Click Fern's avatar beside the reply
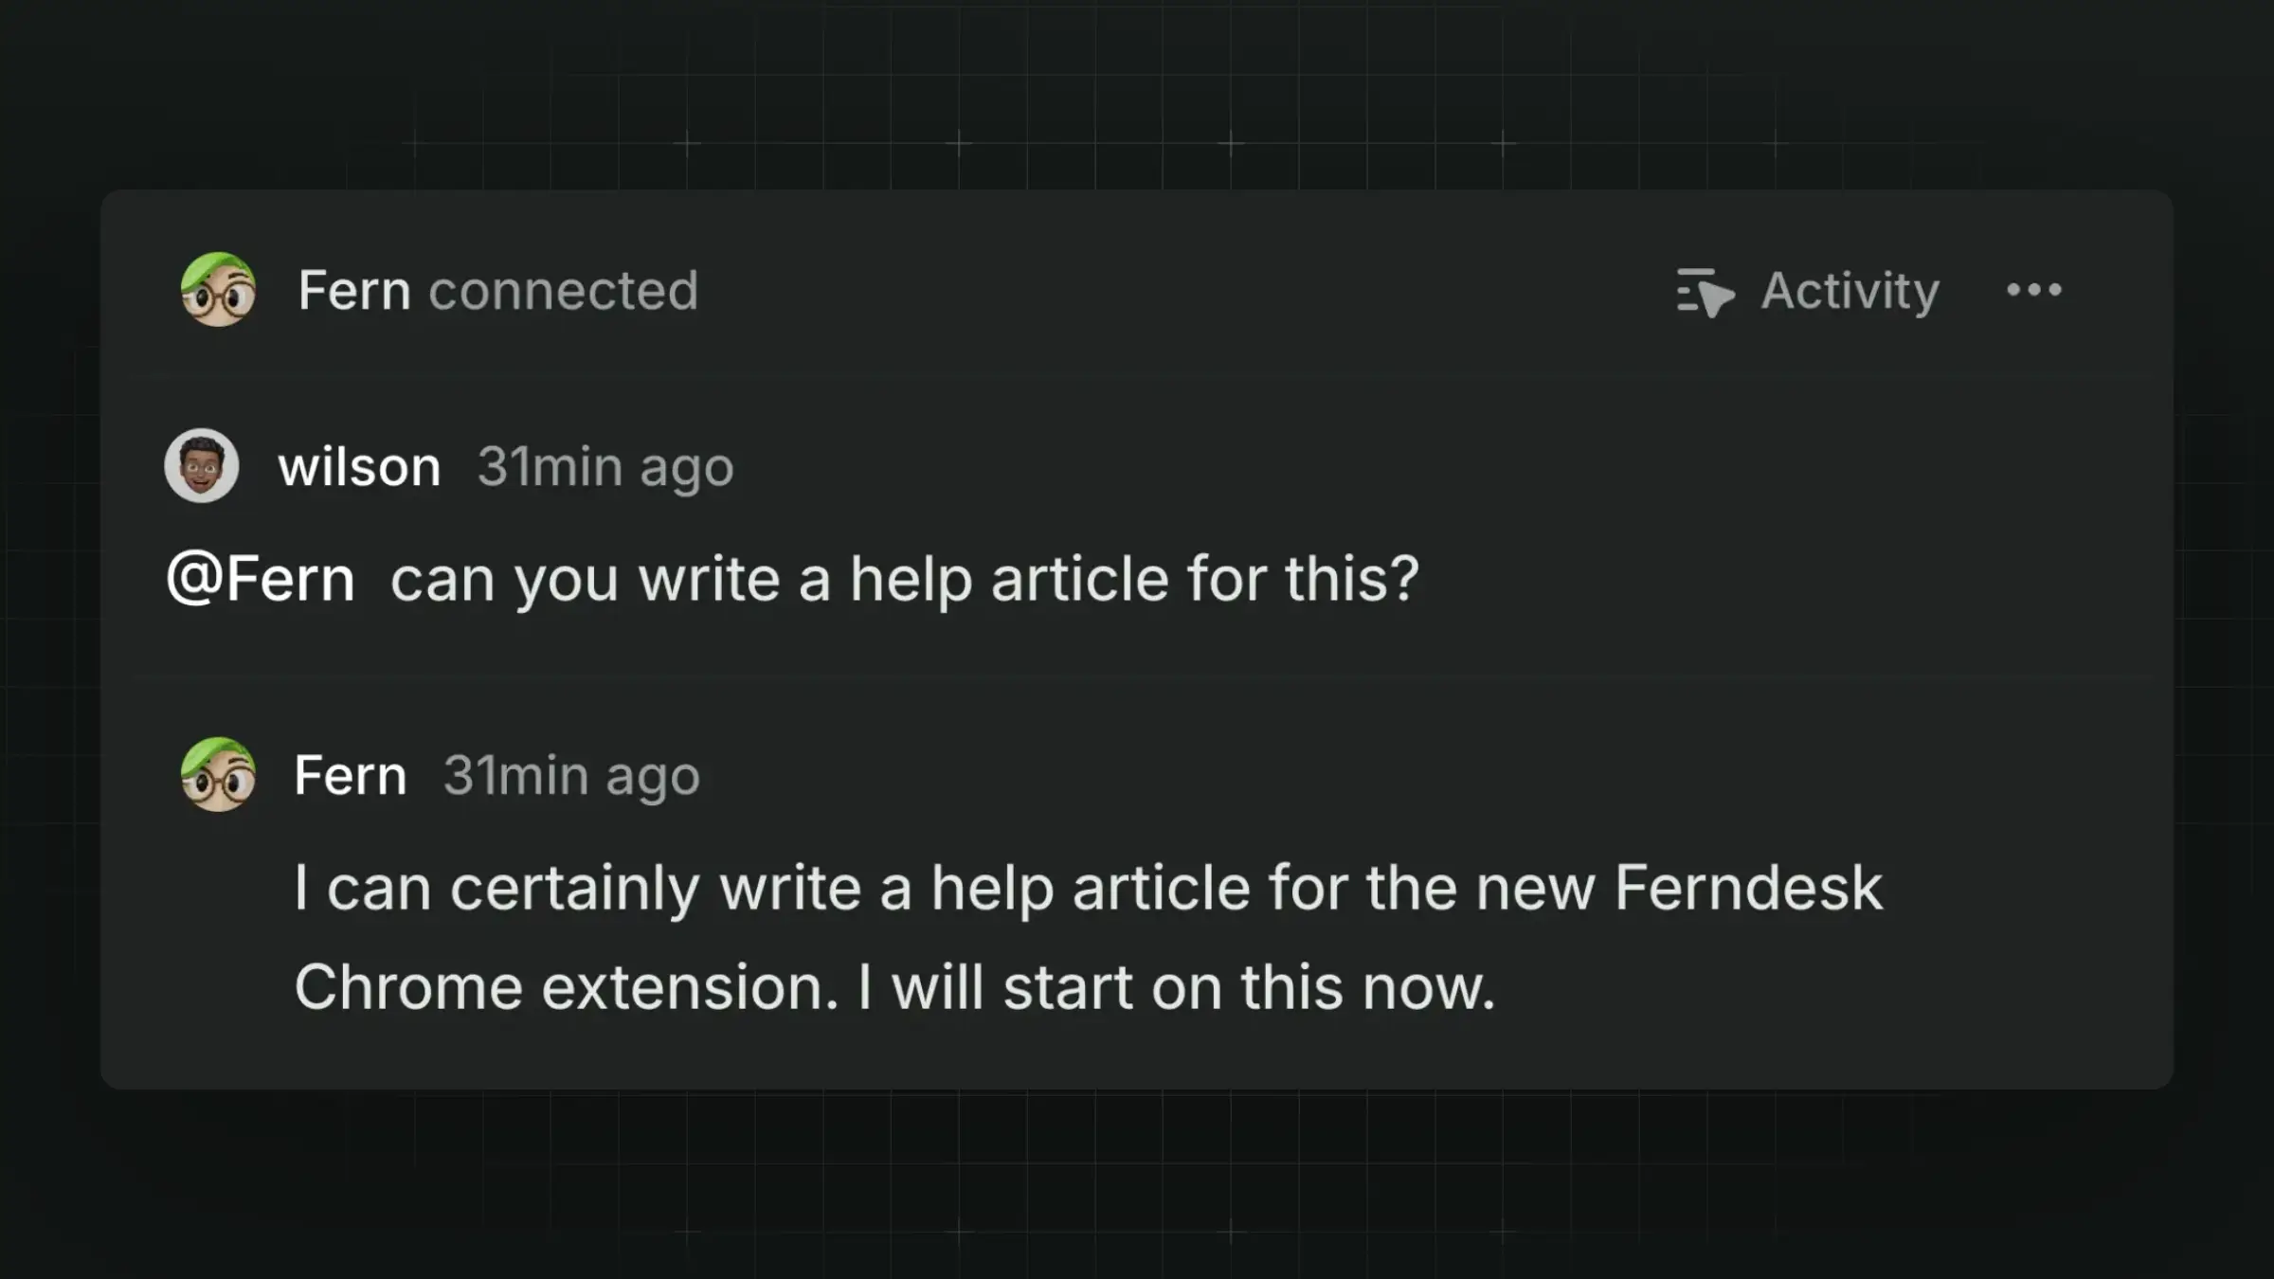 coord(218,775)
